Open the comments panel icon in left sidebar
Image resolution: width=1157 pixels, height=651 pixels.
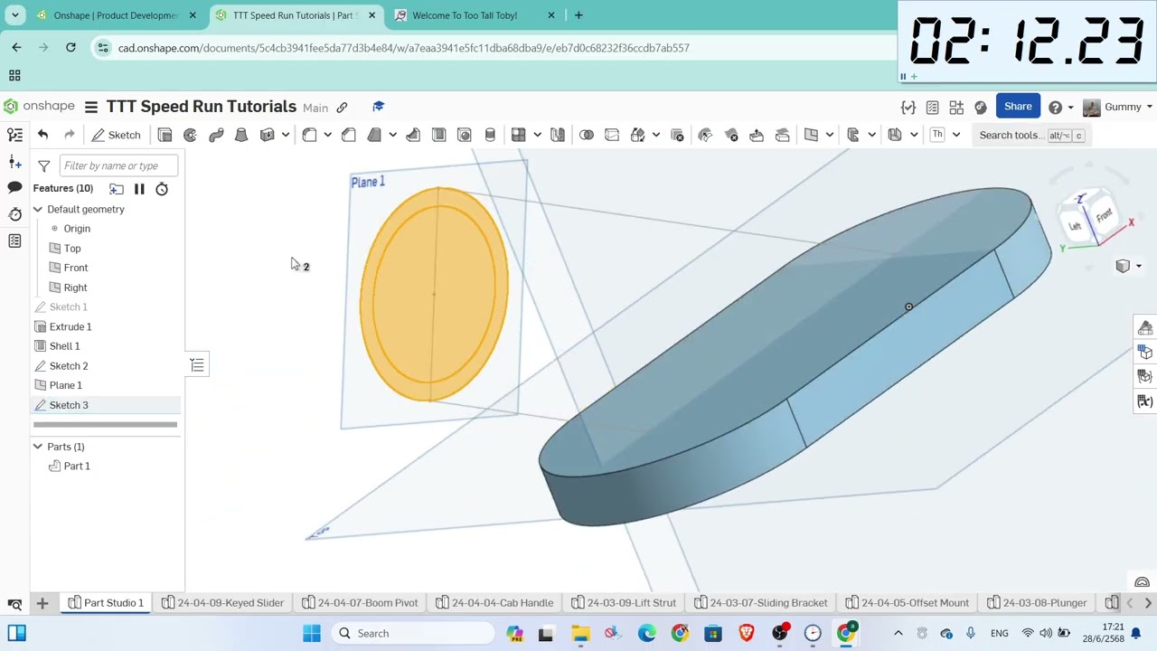pos(14,187)
